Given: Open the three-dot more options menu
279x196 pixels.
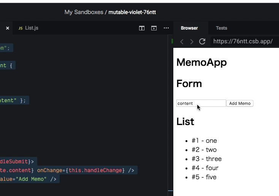Looking at the screenshot, I should [x=166, y=28].
